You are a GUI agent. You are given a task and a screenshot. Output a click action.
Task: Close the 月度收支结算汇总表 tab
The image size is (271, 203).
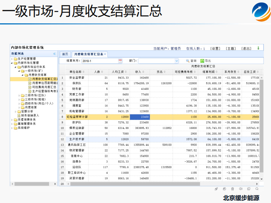click(105, 54)
